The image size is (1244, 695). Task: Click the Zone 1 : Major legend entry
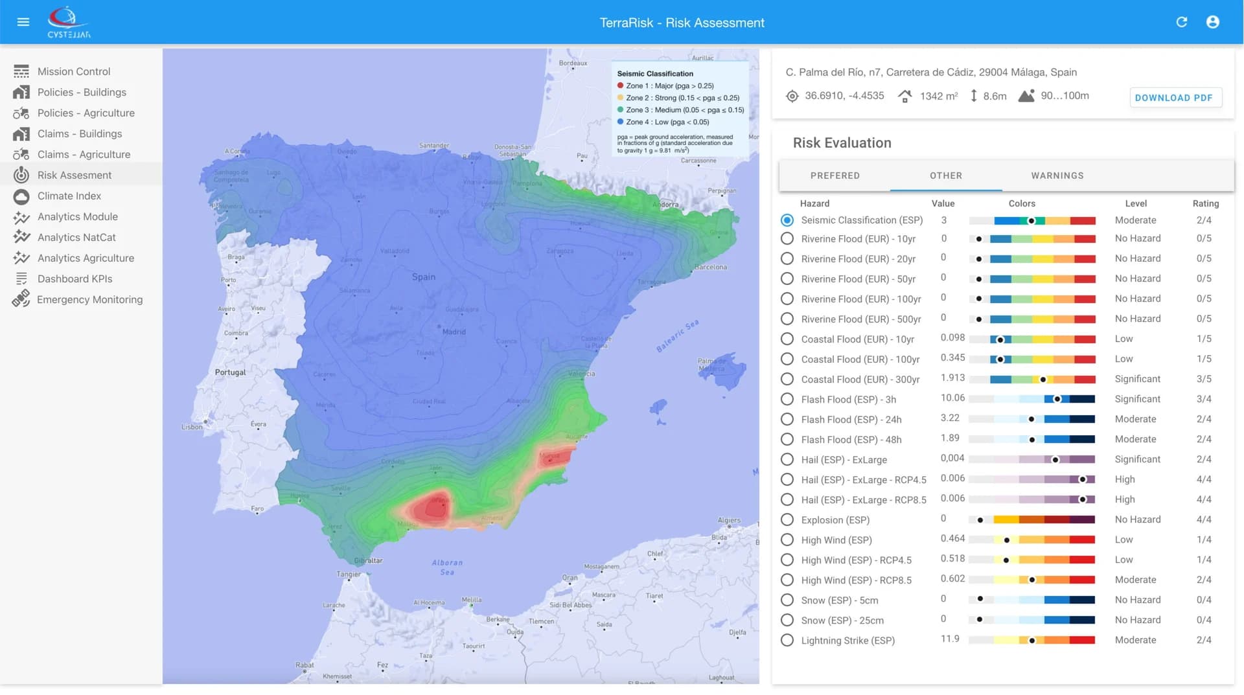(x=665, y=85)
